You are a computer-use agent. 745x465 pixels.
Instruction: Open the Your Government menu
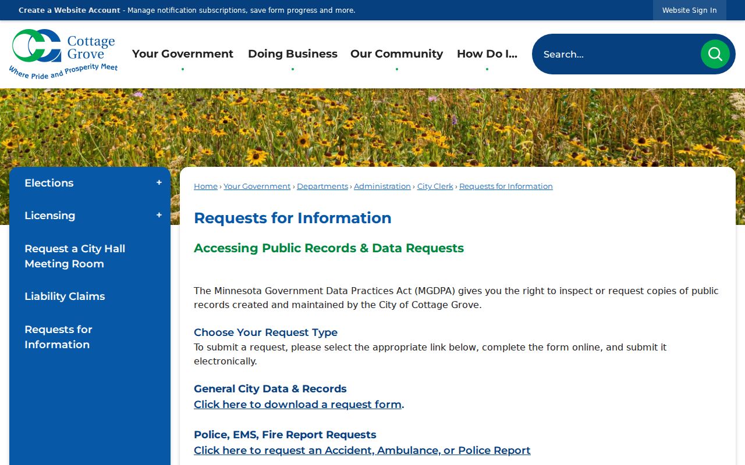coord(183,54)
